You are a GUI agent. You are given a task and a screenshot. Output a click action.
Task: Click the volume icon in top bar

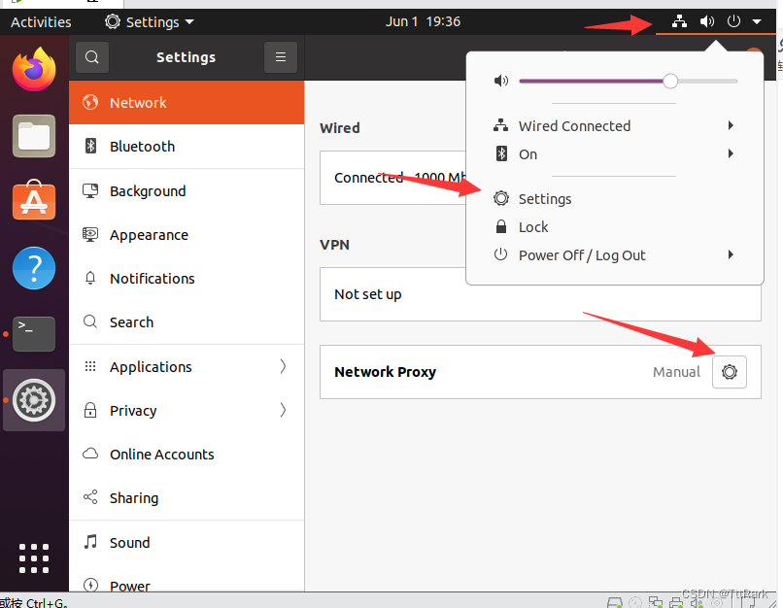coord(706,21)
